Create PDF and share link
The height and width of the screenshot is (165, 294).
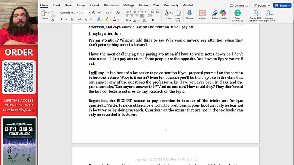(255, 16)
